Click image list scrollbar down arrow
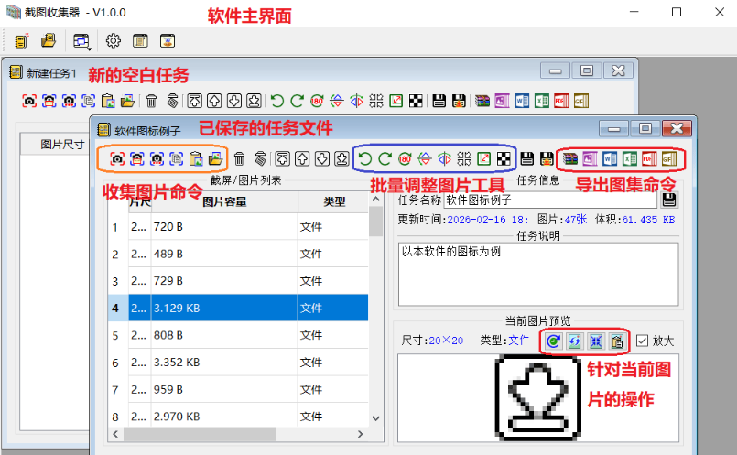The image size is (737, 455). coord(375,418)
